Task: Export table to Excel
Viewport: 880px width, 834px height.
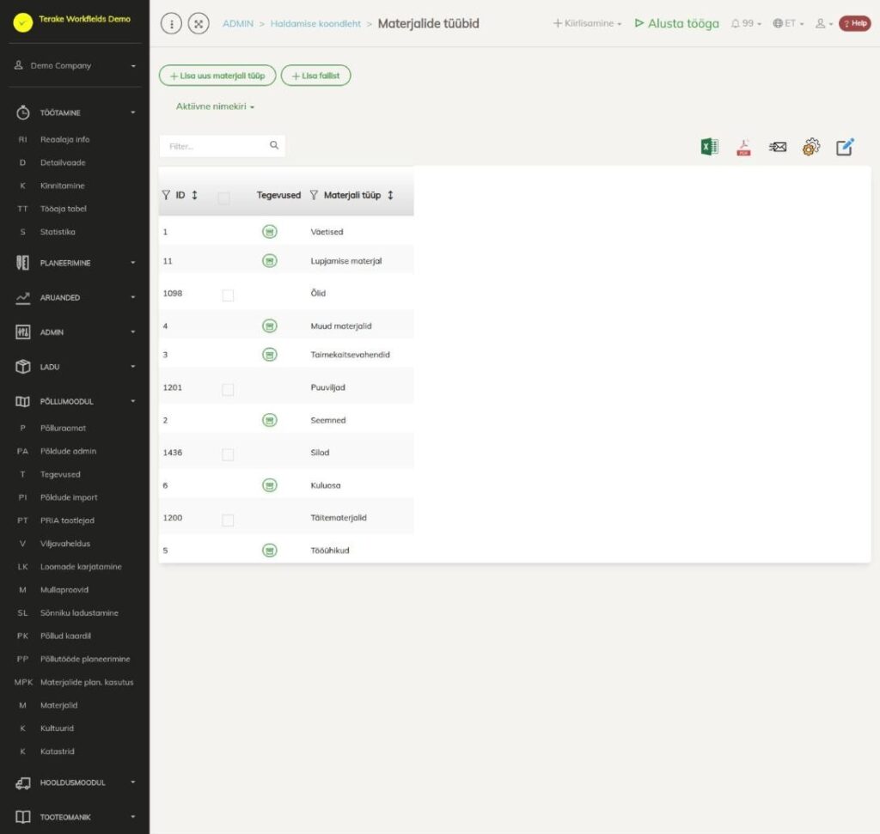Action: [x=709, y=147]
